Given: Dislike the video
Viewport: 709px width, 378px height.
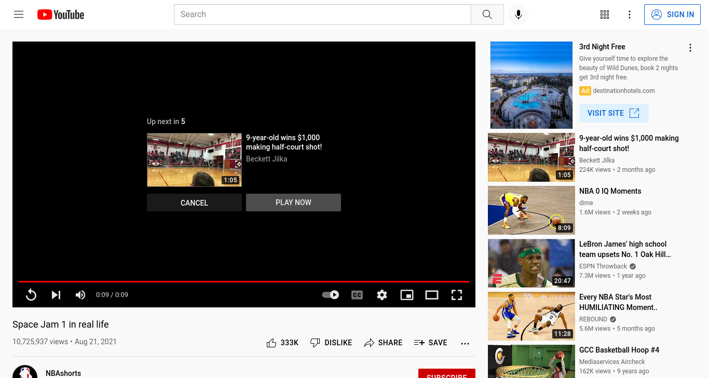Looking at the screenshot, I should coord(331,343).
